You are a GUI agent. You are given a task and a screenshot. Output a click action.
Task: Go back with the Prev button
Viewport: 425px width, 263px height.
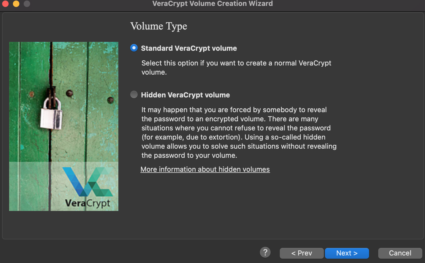(x=302, y=253)
